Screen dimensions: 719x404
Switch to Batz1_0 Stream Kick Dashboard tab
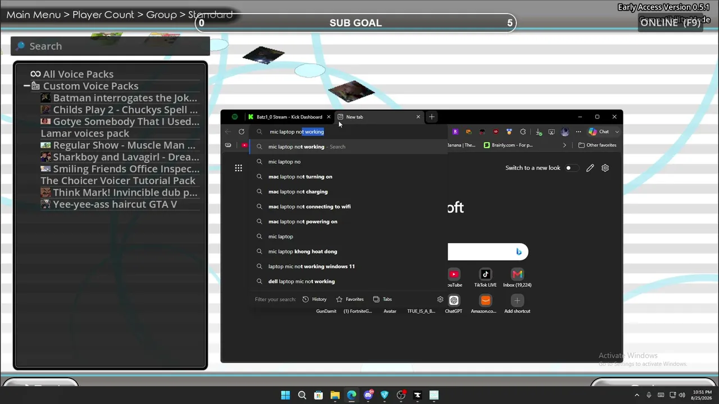289,117
